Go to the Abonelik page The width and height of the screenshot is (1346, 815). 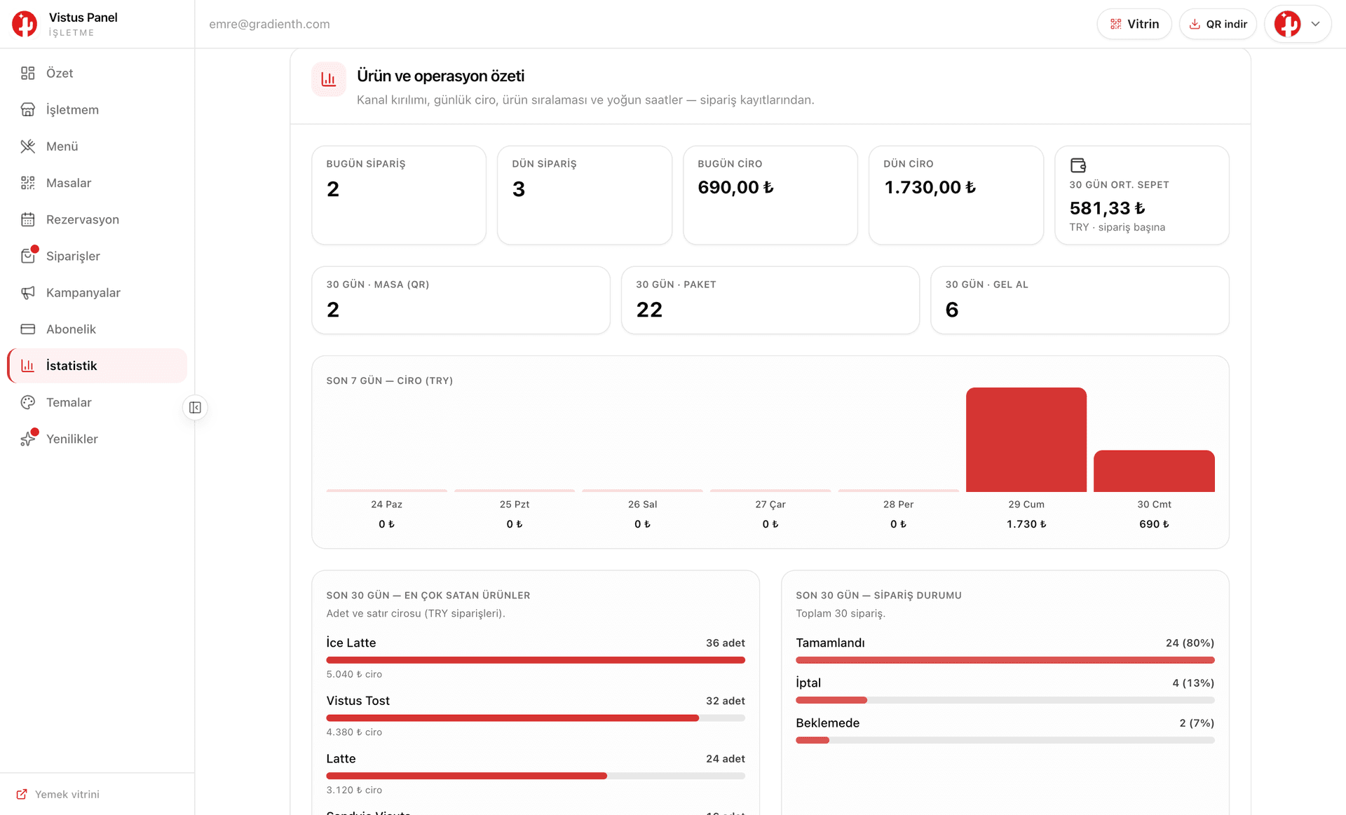click(97, 329)
